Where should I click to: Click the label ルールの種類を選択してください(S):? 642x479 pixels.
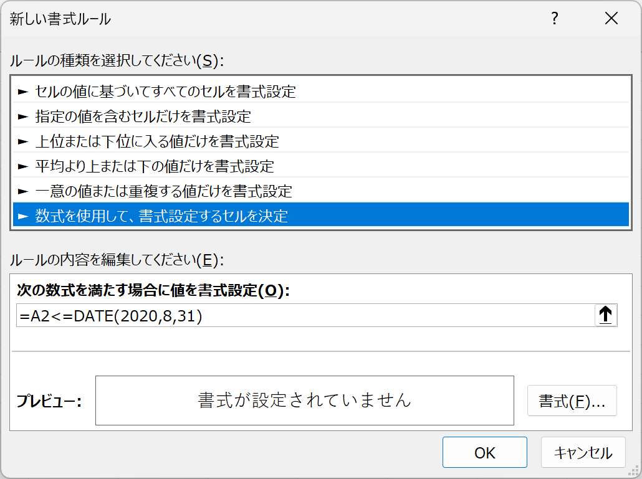(x=117, y=60)
